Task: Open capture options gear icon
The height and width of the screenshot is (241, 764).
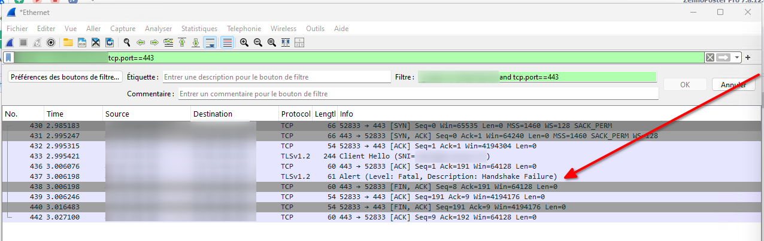Action: 51,42
